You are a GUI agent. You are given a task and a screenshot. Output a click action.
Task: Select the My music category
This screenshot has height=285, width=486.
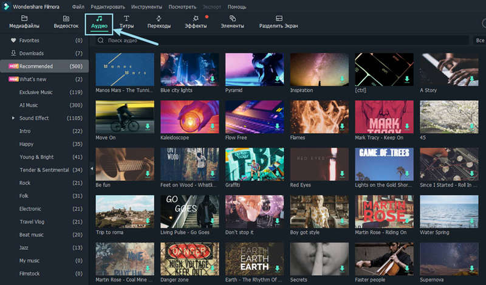[x=44, y=261]
